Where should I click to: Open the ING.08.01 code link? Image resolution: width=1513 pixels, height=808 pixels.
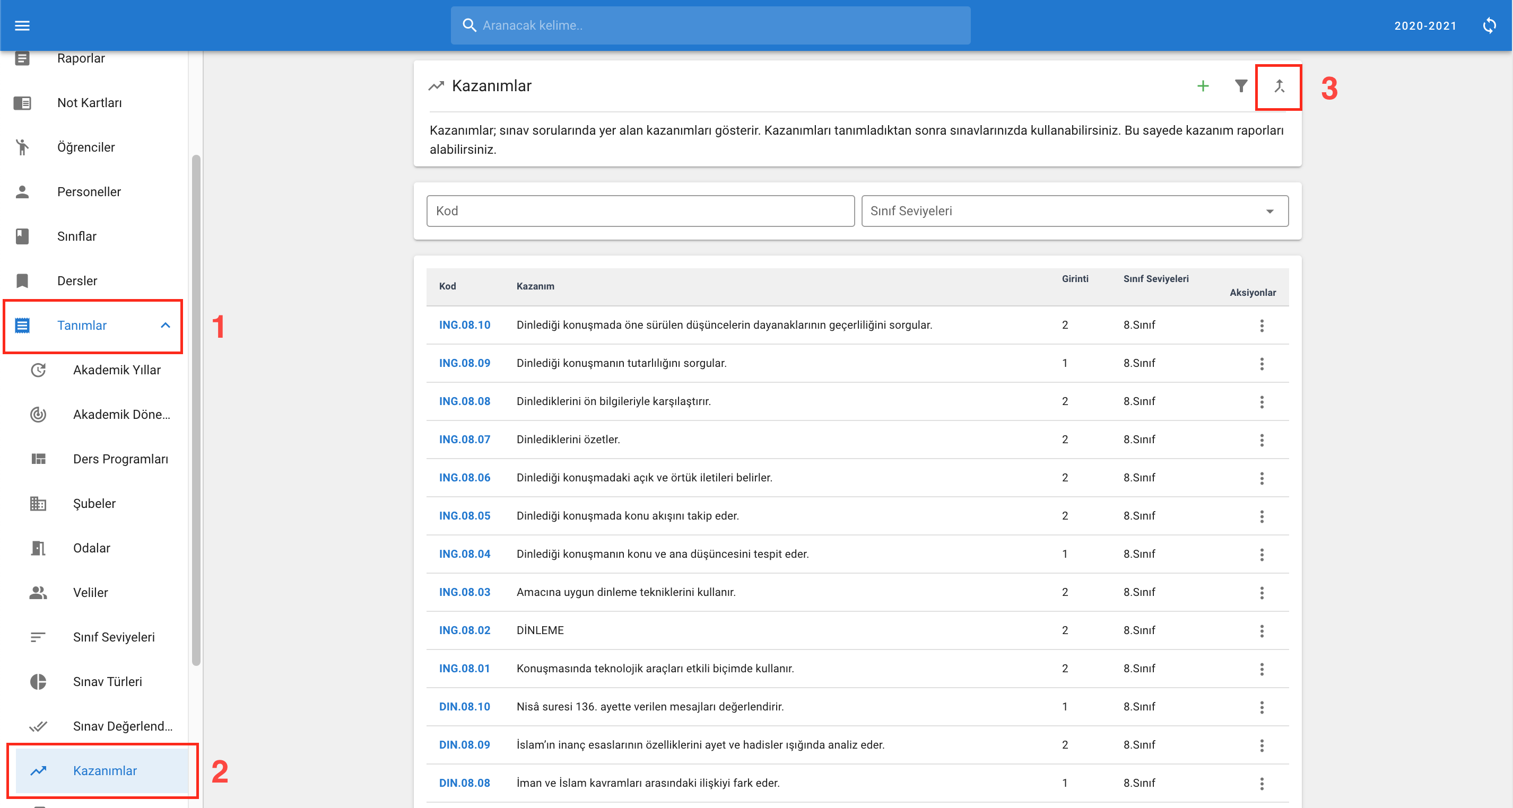(x=464, y=669)
